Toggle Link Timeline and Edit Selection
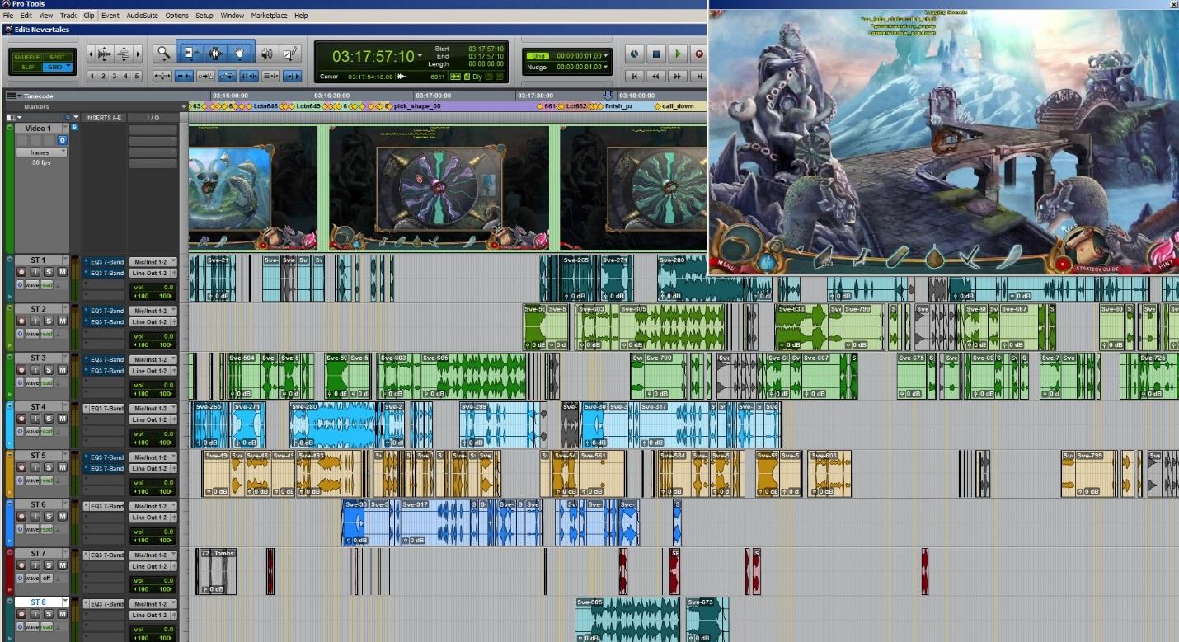Viewport: 1179px width, 642px height. [x=249, y=76]
